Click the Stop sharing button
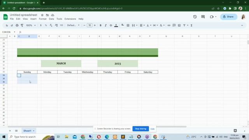This screenshot has width=249, height=140. click(140, 129)
